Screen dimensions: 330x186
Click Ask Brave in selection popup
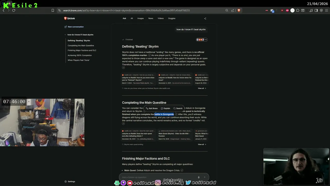click(x=152, y=108)
